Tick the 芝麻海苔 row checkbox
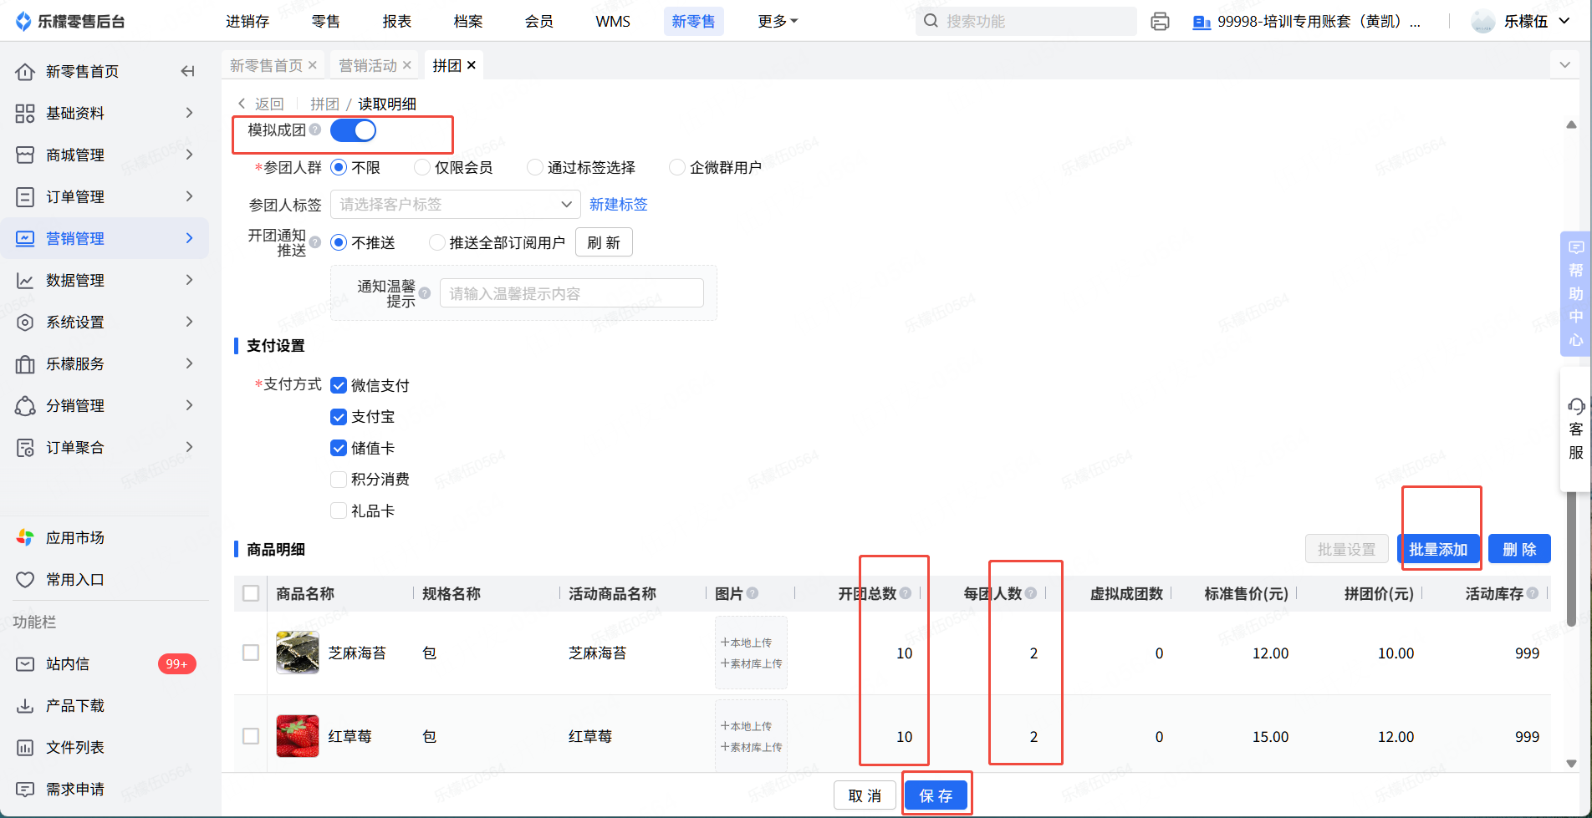 tap(251, 653)
